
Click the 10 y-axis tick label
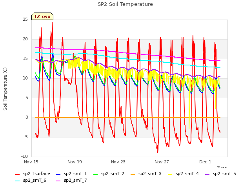point(25,78)
